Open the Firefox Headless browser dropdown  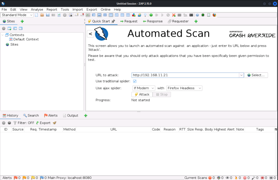(x=184, y=88)
